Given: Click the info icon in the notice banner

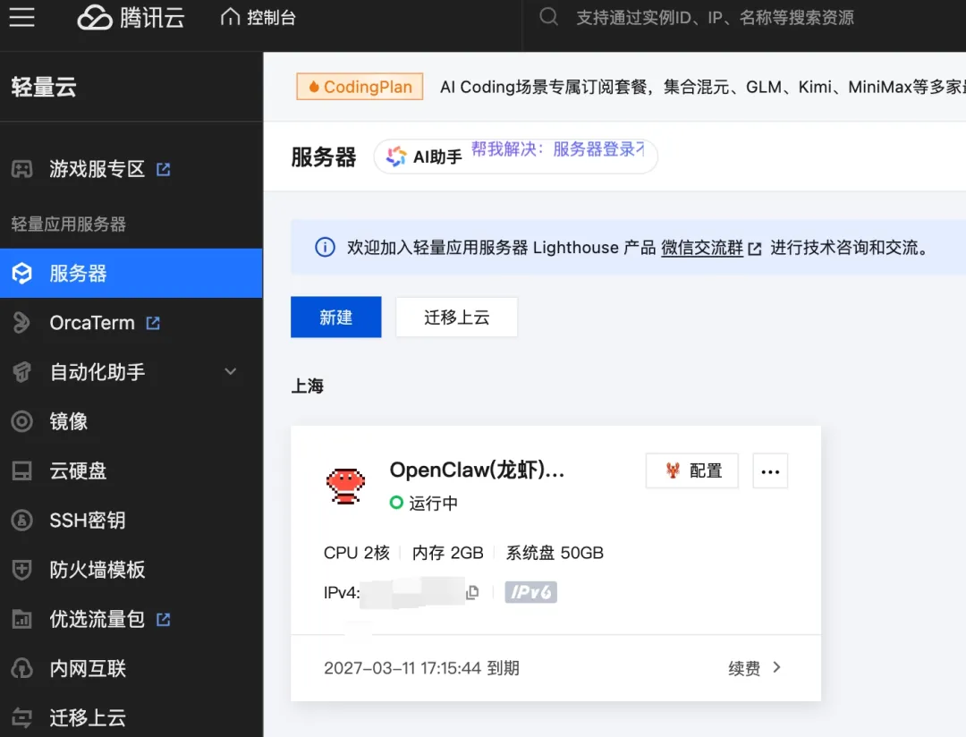Looking at the screenshot, I should [326, 247].
